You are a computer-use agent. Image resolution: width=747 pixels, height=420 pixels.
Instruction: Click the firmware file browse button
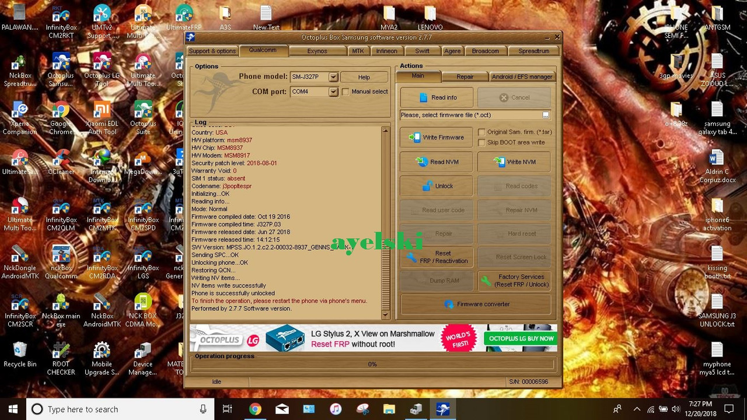point(546,116)
